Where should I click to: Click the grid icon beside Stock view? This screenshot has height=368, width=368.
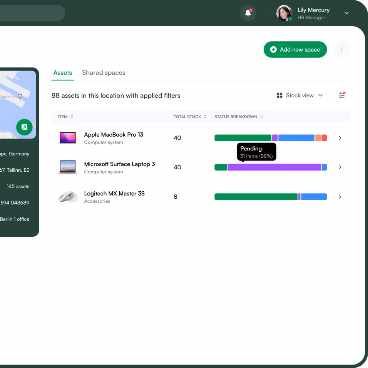(x=280, y=95)
